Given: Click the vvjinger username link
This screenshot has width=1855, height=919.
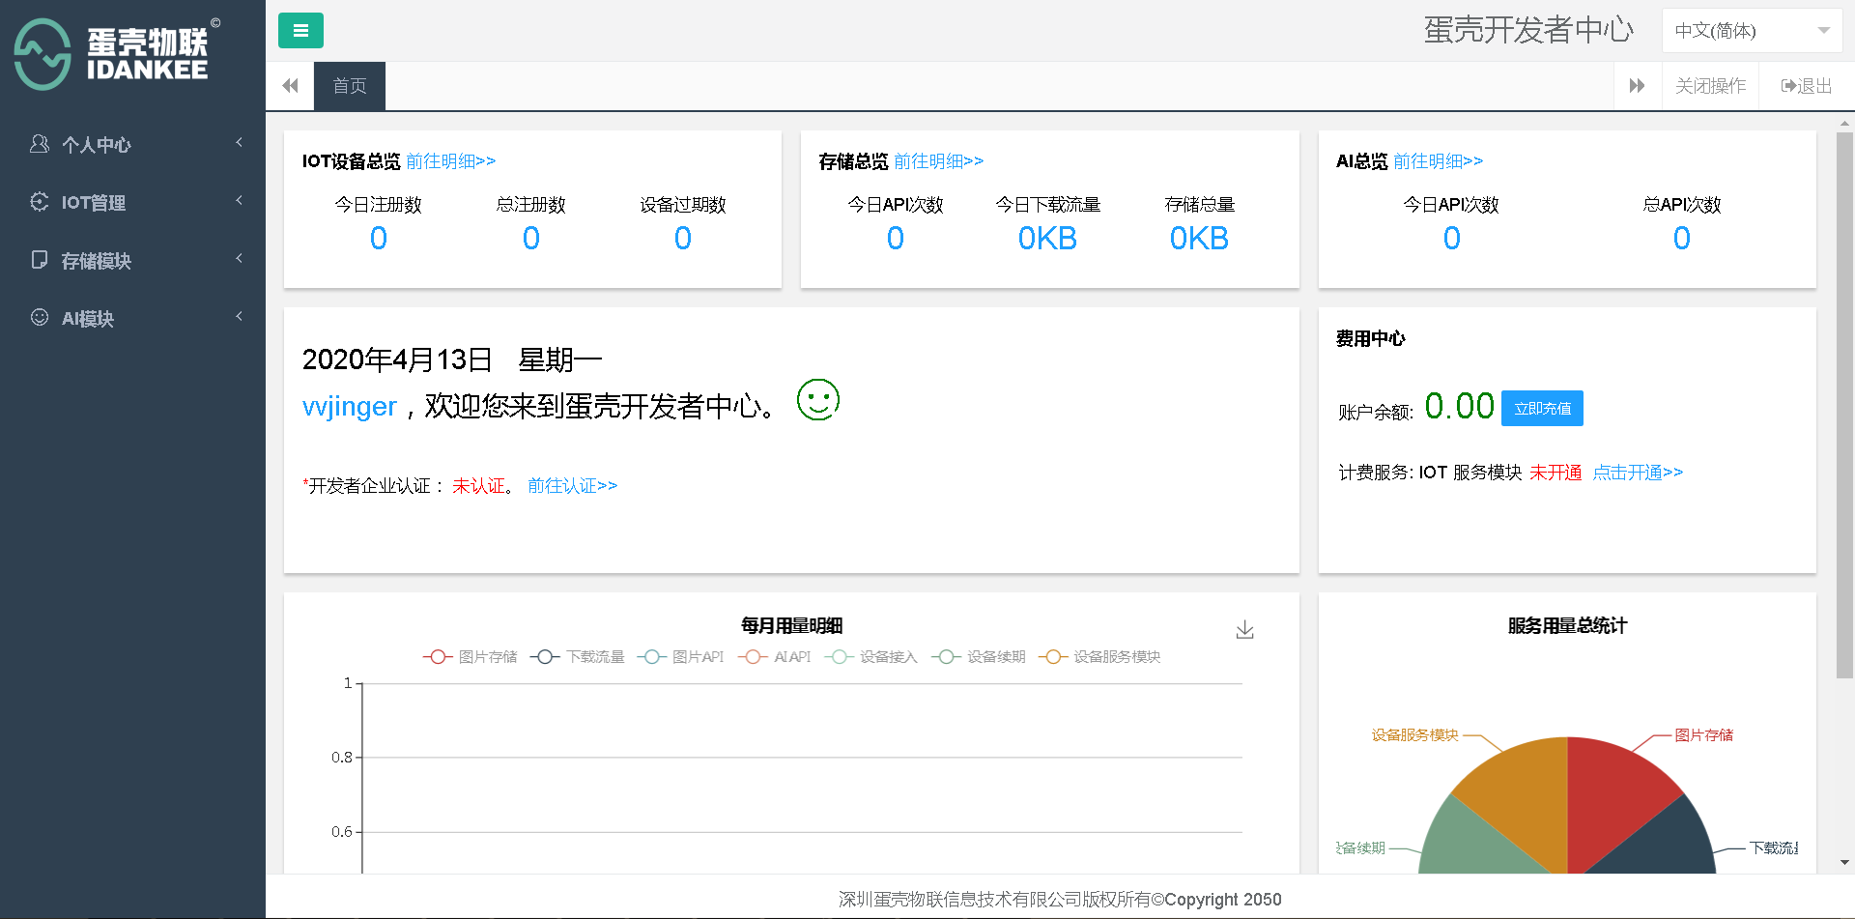Looking at the screenshot, I should (x=350, y=407).
